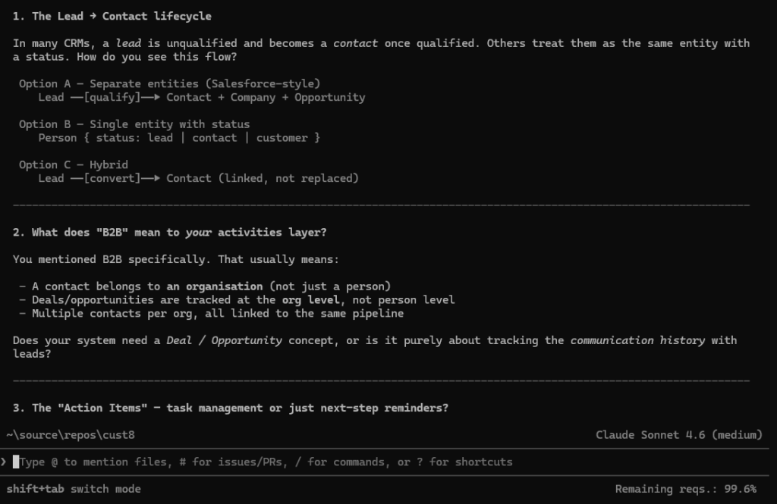This screenshot has height=504, width=777.
Task: Click the Claude Sonnet 4.6 (medium) model label
Action: coord(678,434)
